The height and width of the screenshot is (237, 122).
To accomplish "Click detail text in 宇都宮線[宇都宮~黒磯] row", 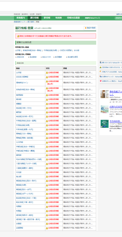I will coord(78,151).
